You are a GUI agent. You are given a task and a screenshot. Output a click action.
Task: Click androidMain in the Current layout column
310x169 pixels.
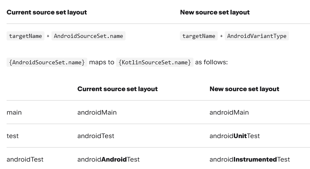point(97,113)
